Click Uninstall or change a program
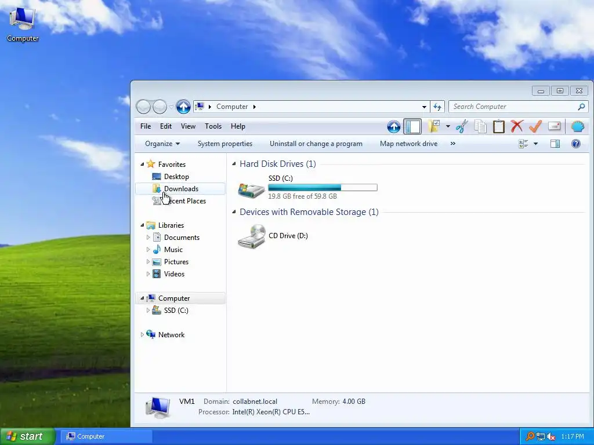Screen dimensions: 594x445 click(x=316, y=144)
